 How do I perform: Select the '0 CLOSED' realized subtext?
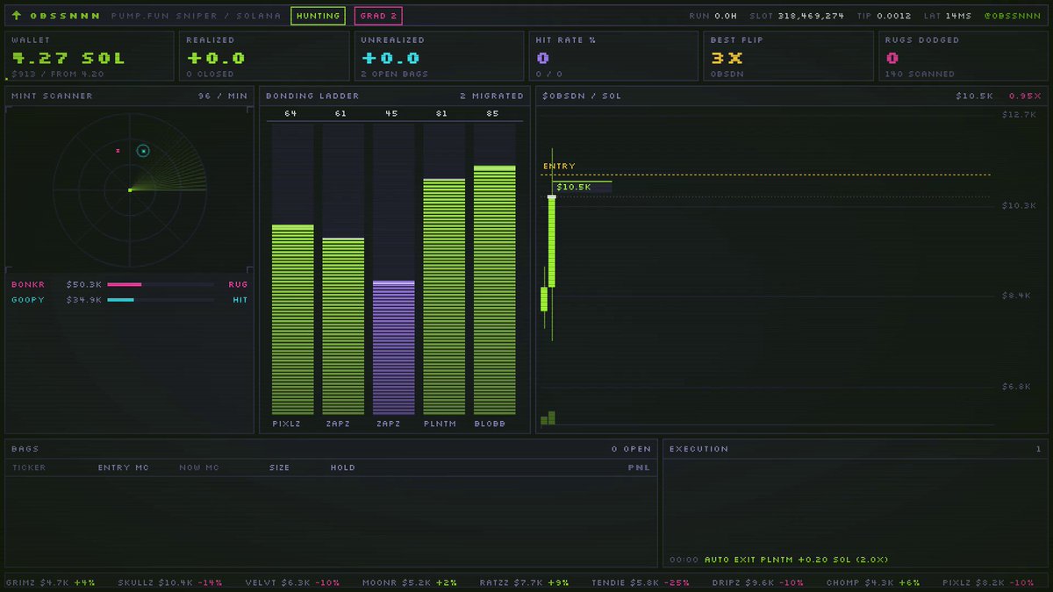(x=211, y=75)
